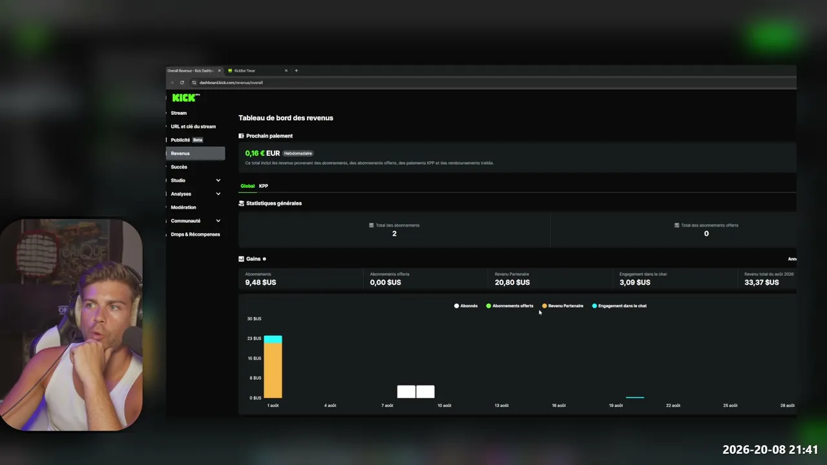
Task: Click the orange Revenu Partenaire bar for 1 août
Action: tap(273, 371)
